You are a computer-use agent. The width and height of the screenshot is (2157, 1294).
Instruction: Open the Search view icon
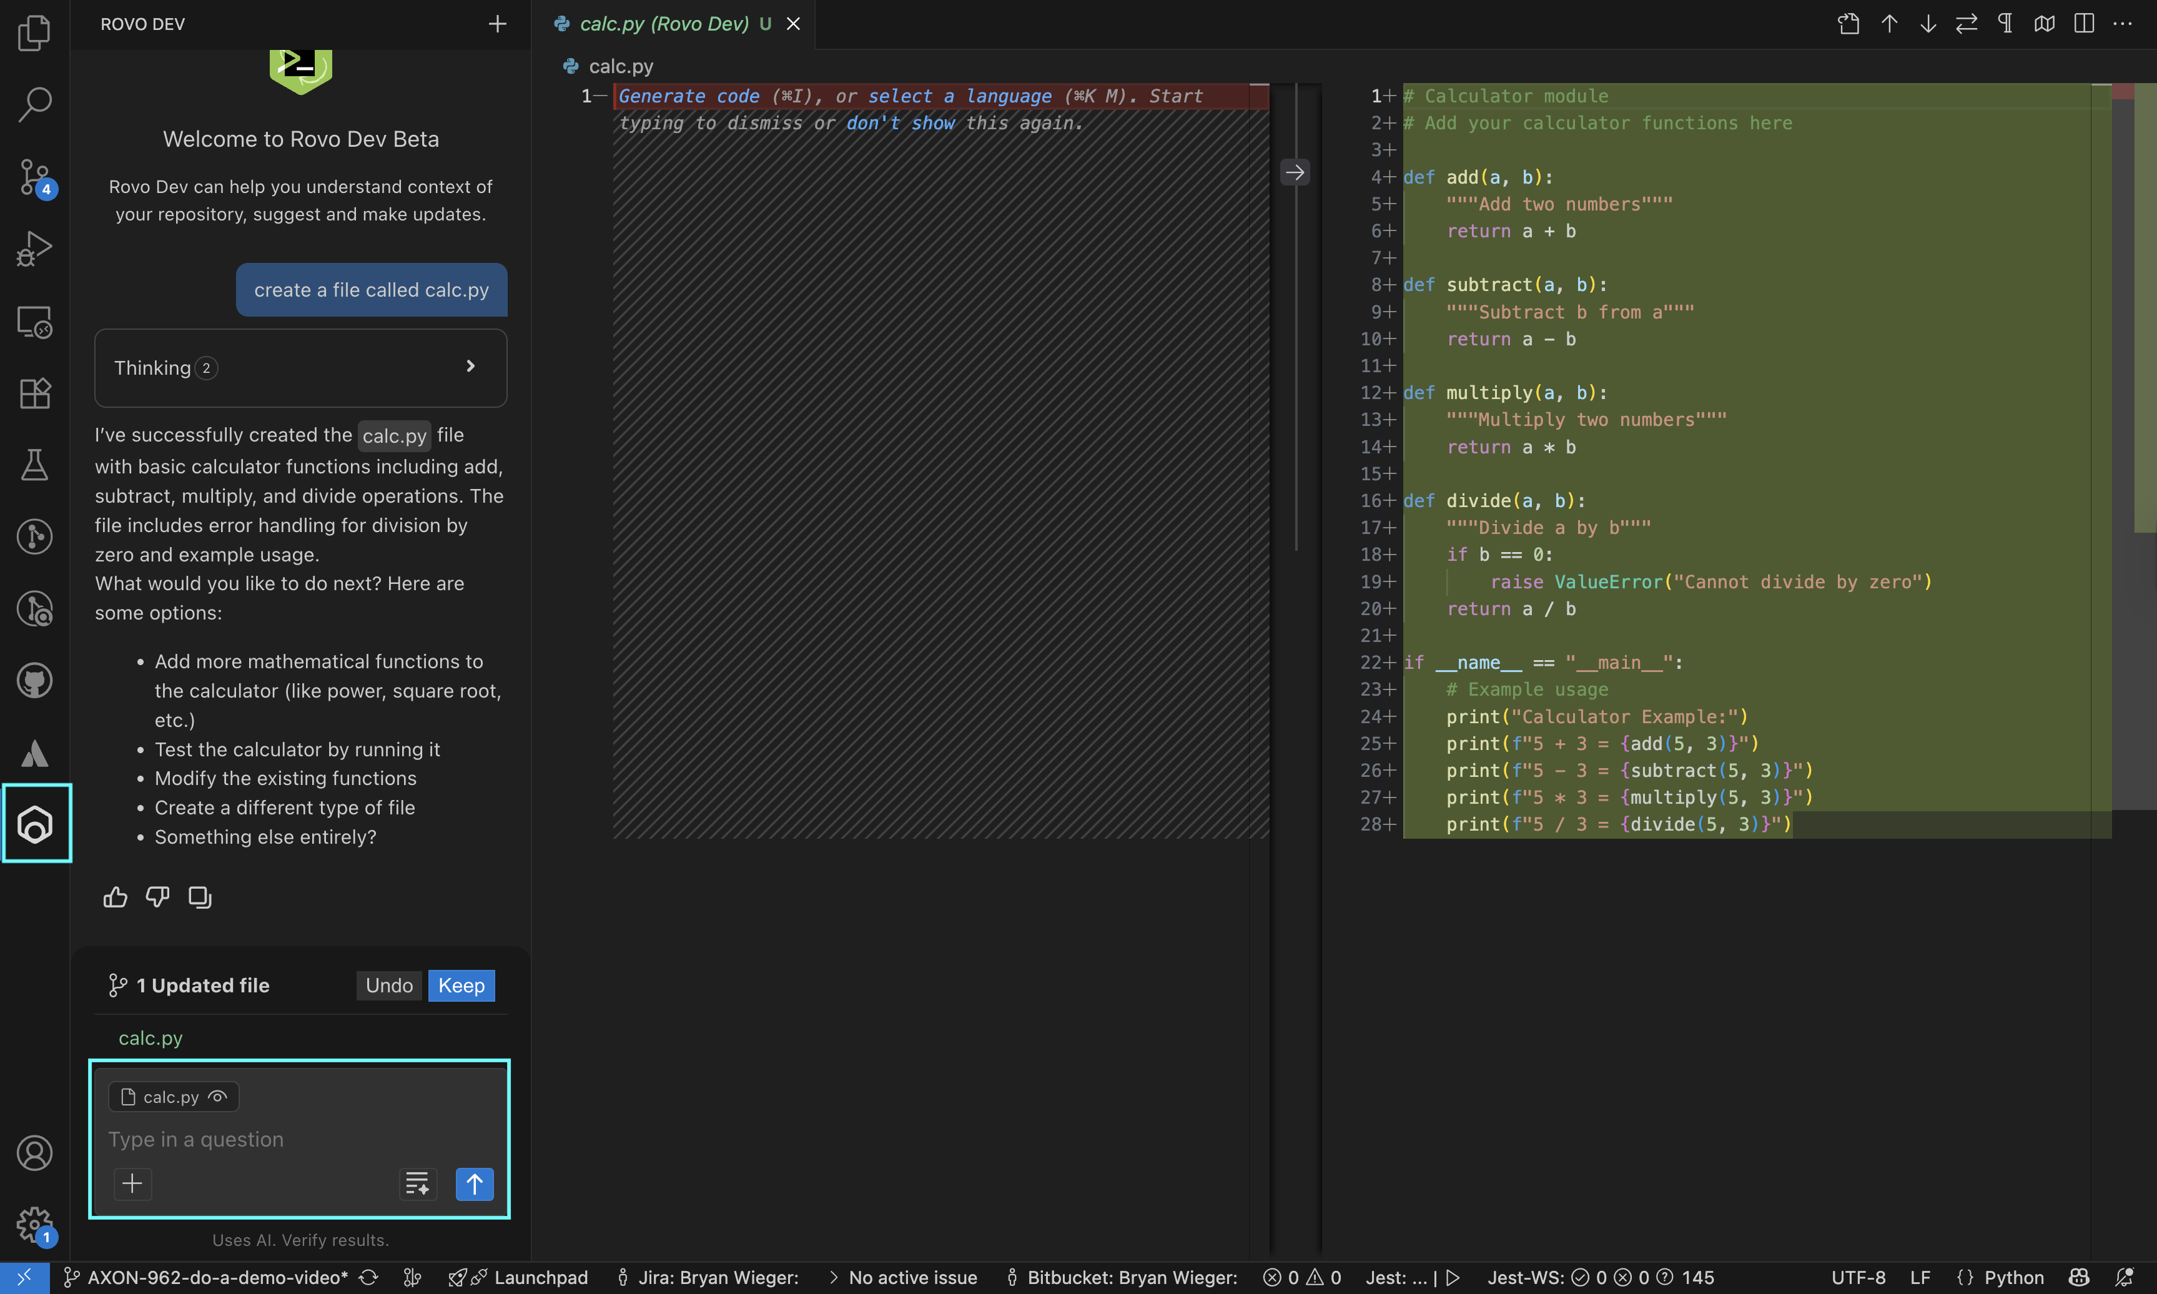34,105
